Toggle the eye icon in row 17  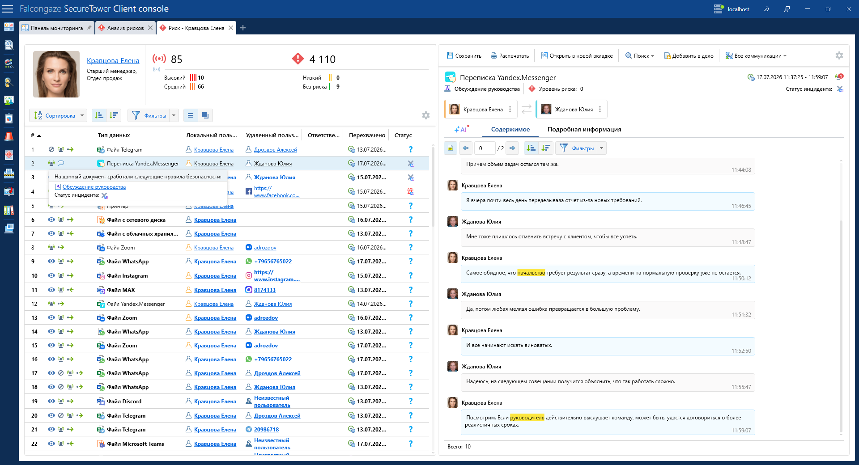(x=51, y=373)
